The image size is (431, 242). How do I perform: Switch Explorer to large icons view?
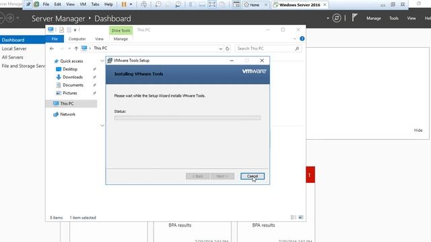point(301,217)
